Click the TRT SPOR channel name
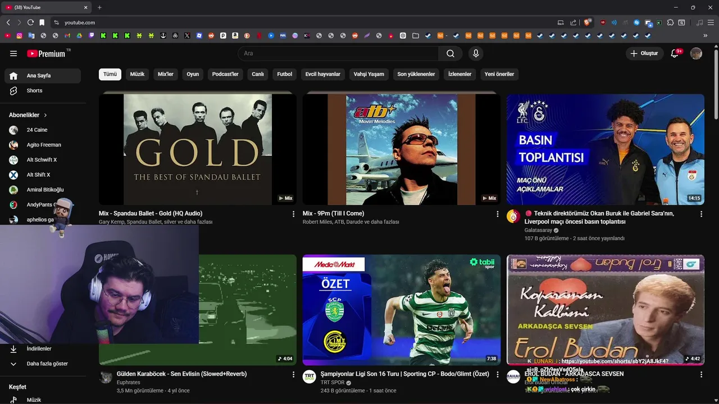Screen dimensions: 719x404 [333, 383]
